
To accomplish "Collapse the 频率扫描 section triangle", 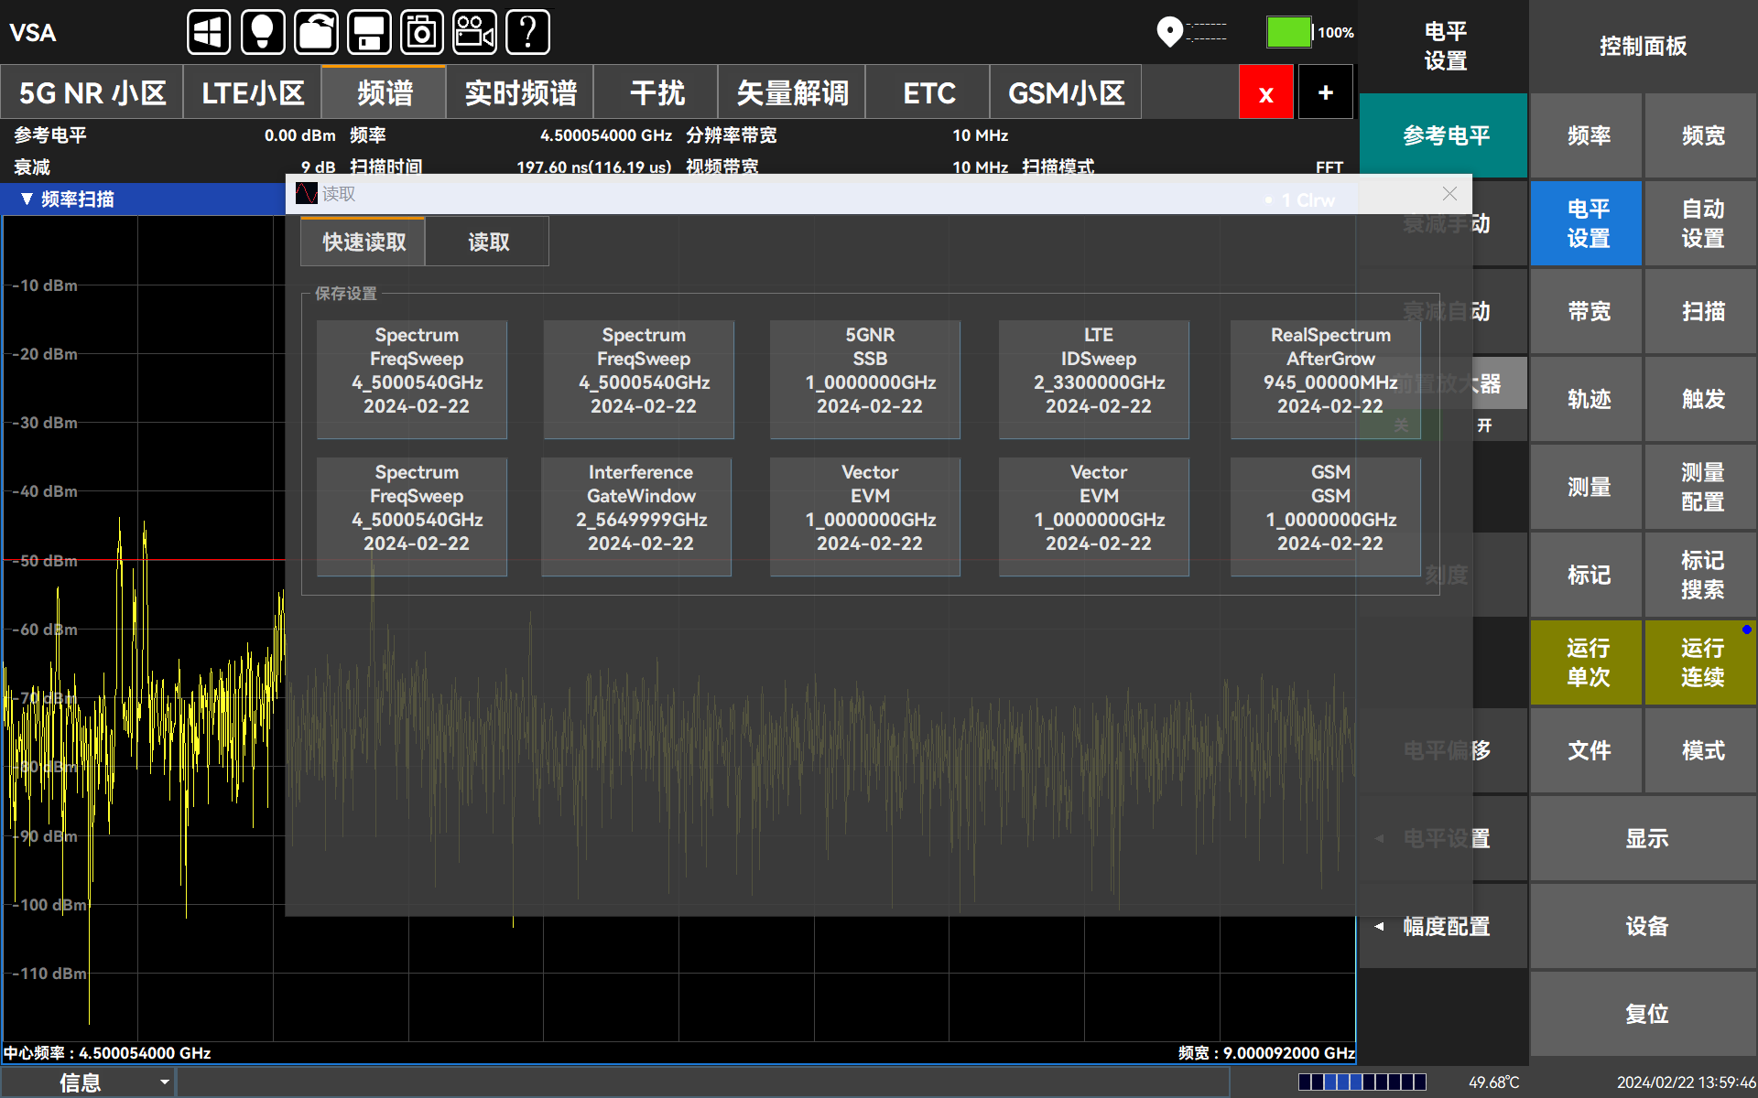I will [x=27, y=199].
